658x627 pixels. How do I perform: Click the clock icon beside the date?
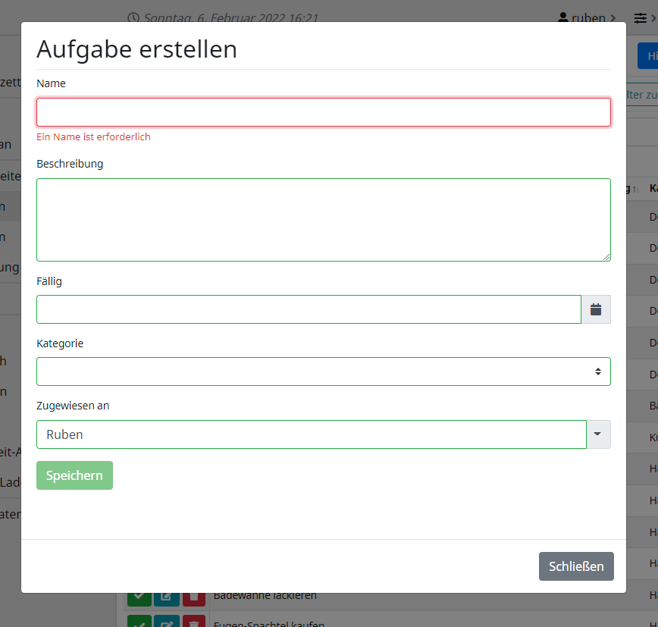coord(133,17)
